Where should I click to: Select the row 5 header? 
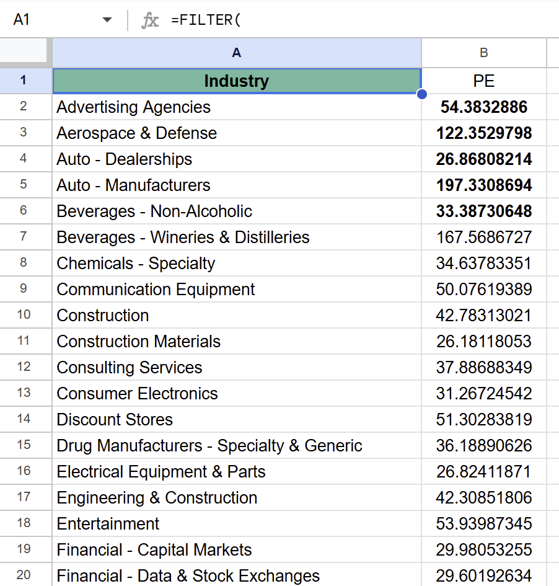(24, 185)
